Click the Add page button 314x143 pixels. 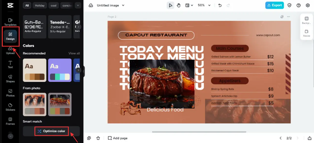[x=117, y=138]
